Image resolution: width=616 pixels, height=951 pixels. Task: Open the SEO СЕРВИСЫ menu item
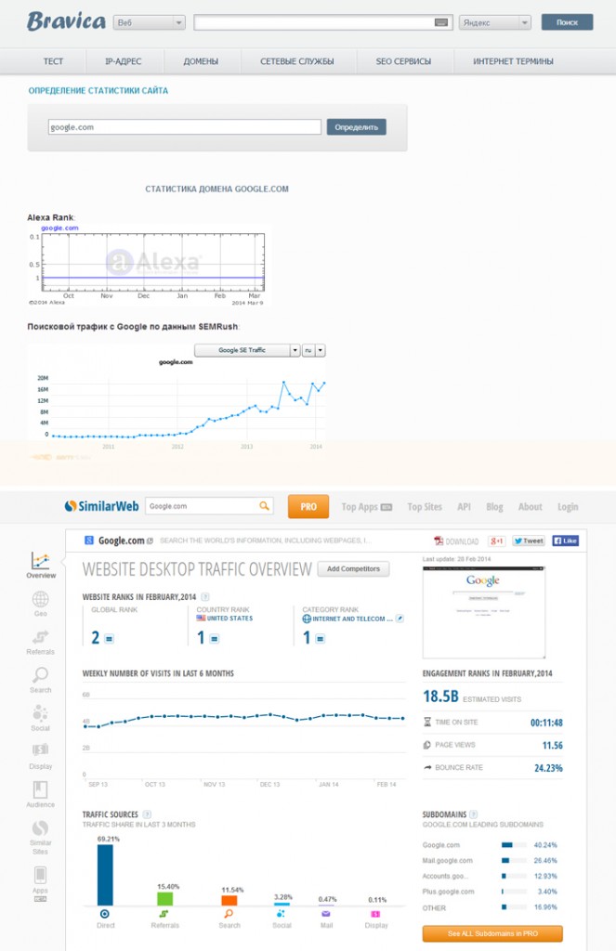pyautogui.click(x=403, y=61)
